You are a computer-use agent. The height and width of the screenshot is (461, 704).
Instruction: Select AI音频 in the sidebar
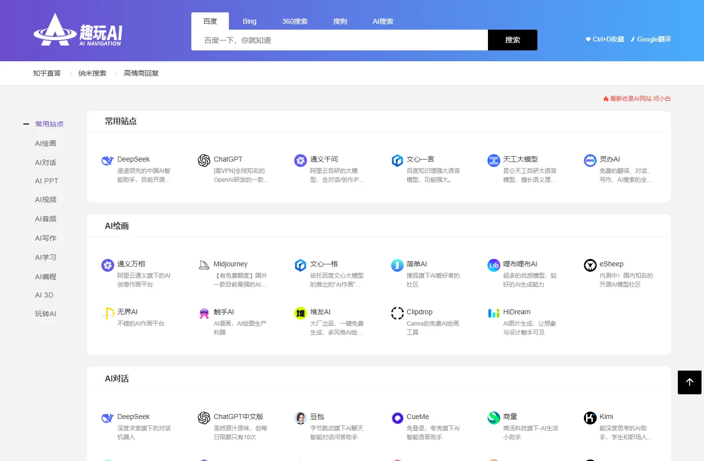(x=45, y=219)
